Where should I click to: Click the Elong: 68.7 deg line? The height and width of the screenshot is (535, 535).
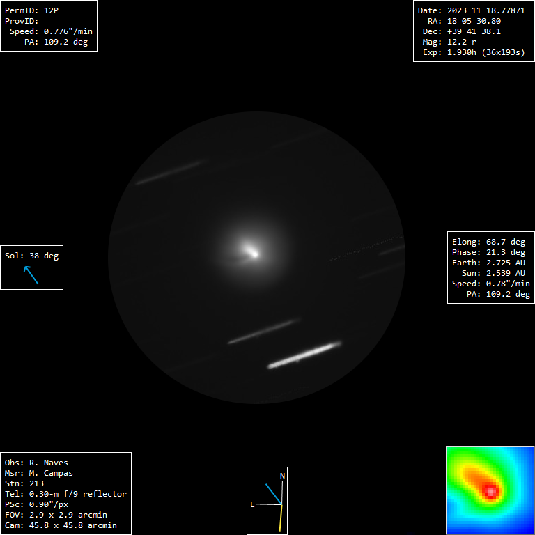point(488,242)
